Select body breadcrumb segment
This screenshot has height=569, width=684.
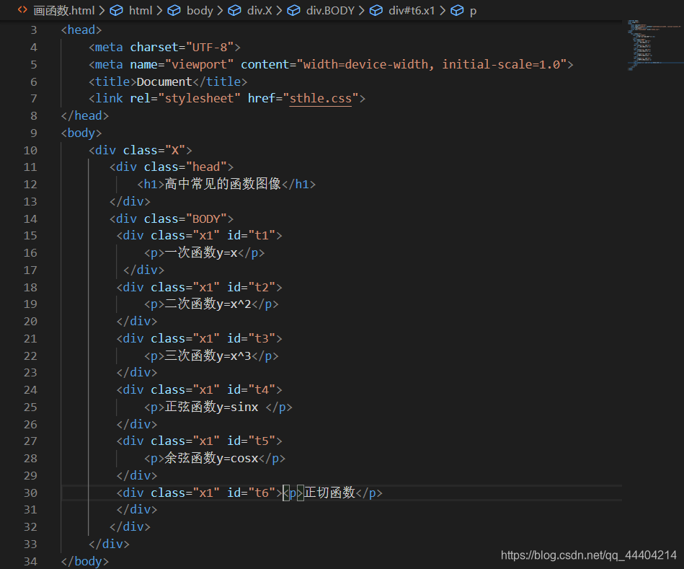click(x=200, y=10)
